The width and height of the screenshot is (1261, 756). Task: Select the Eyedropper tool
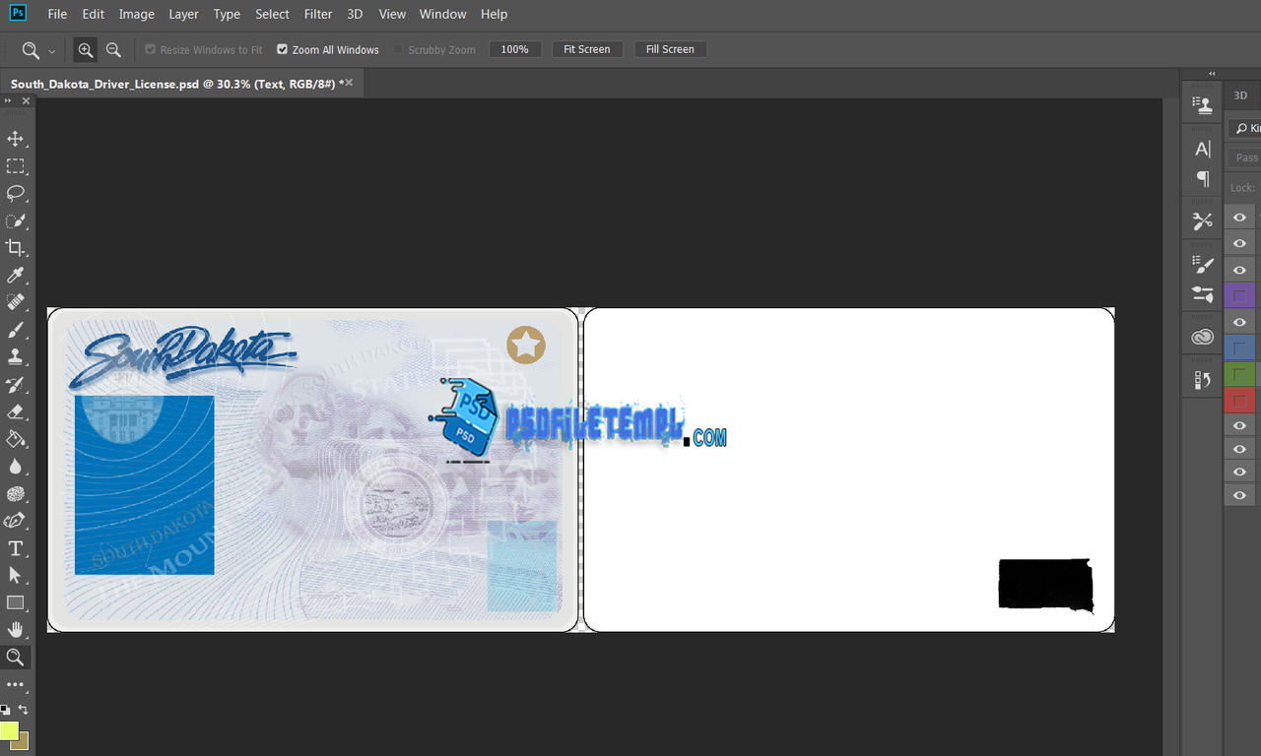click(16, 276)
